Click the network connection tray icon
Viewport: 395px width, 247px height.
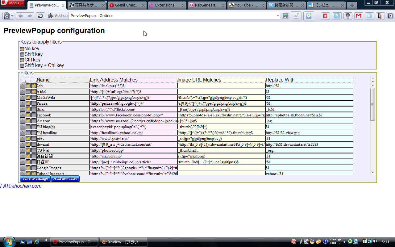(x=370, y=241)
